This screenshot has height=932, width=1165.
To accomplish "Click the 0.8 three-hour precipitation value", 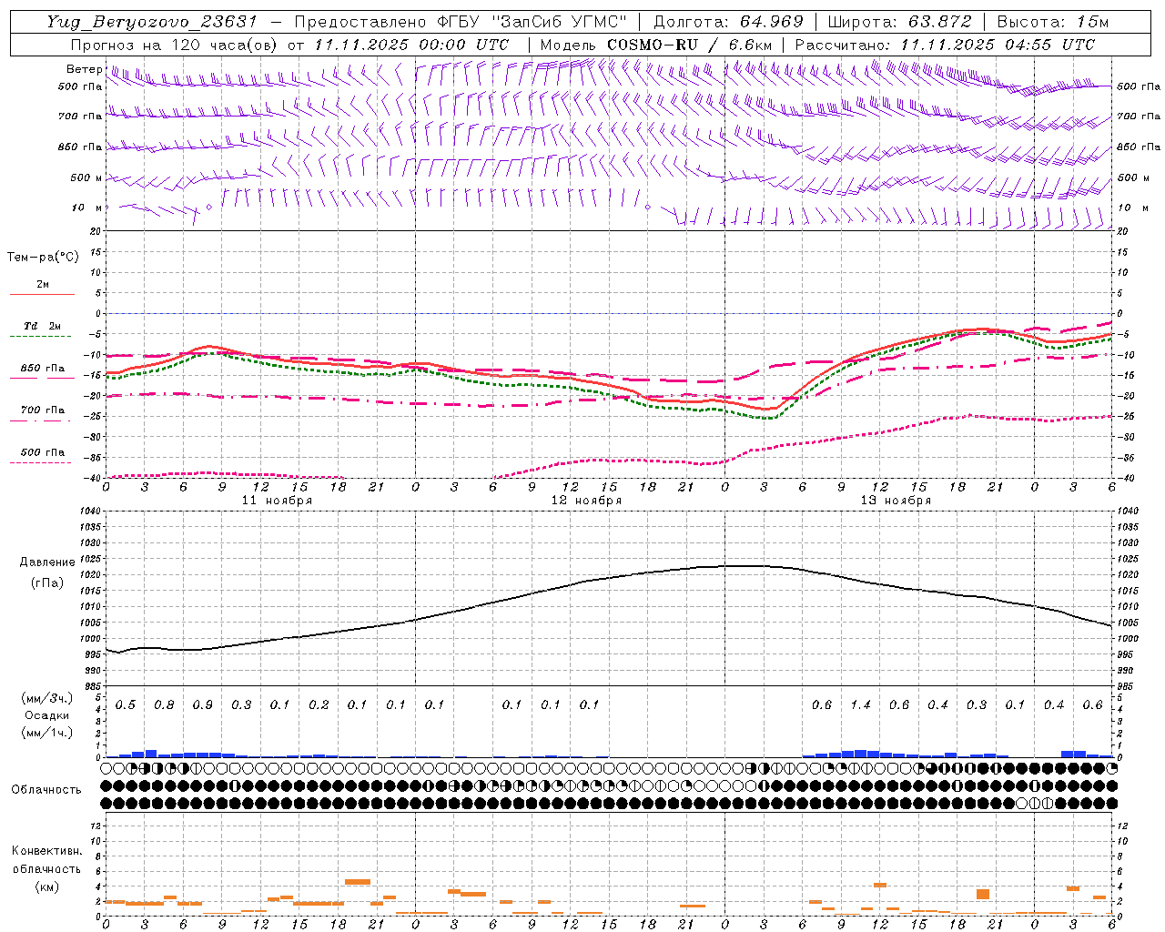I will click(164, 705).
